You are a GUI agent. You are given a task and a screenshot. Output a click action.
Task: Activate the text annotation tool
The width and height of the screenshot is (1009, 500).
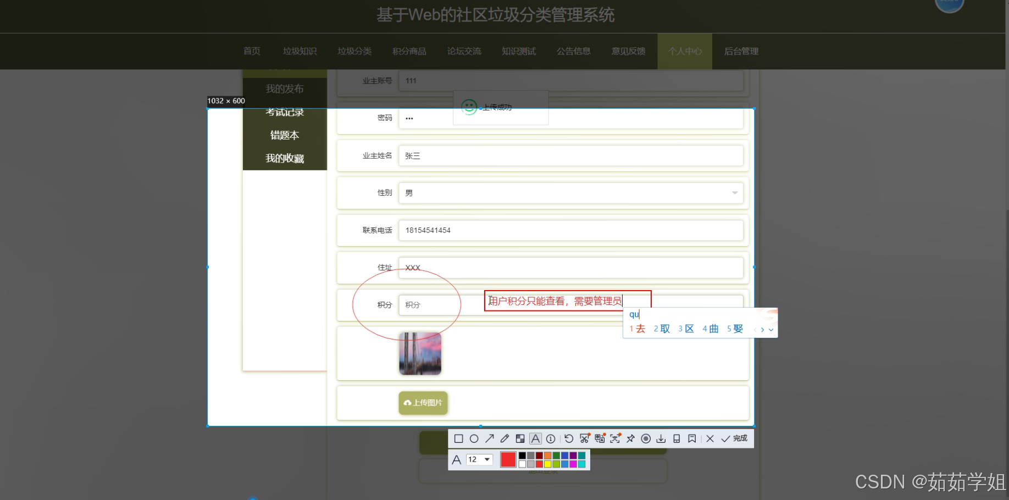click(535, 438)
